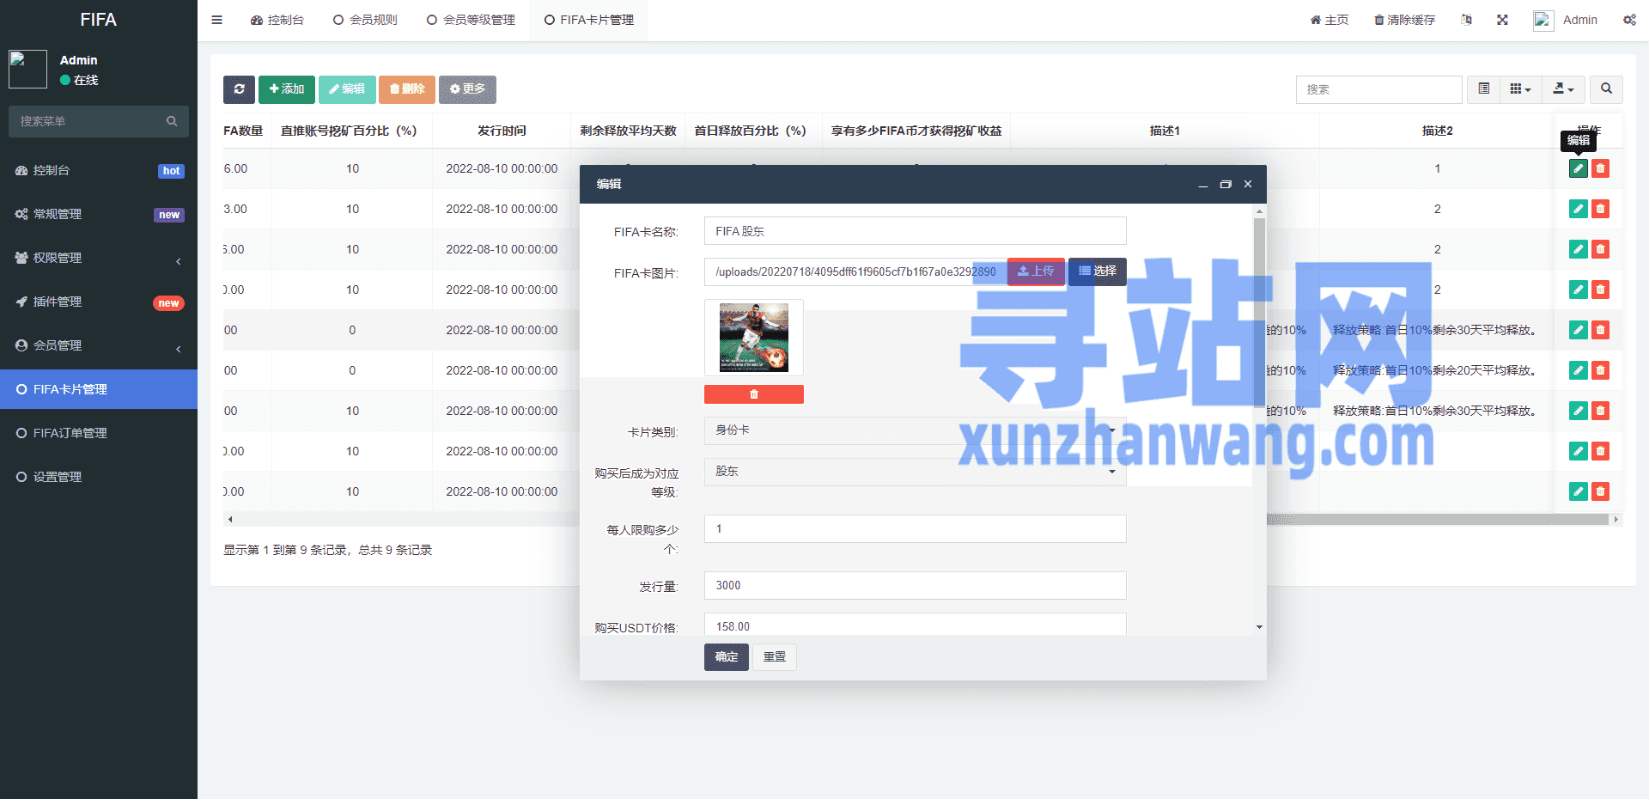Click the 确定 confirm button

pyautogui.click(x=727, y=656)
